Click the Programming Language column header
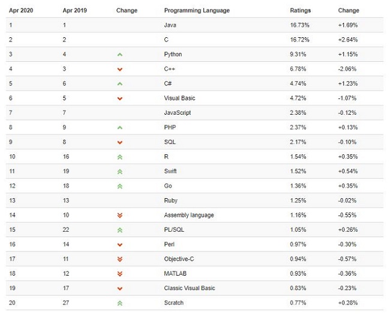 tap(196, 10)
